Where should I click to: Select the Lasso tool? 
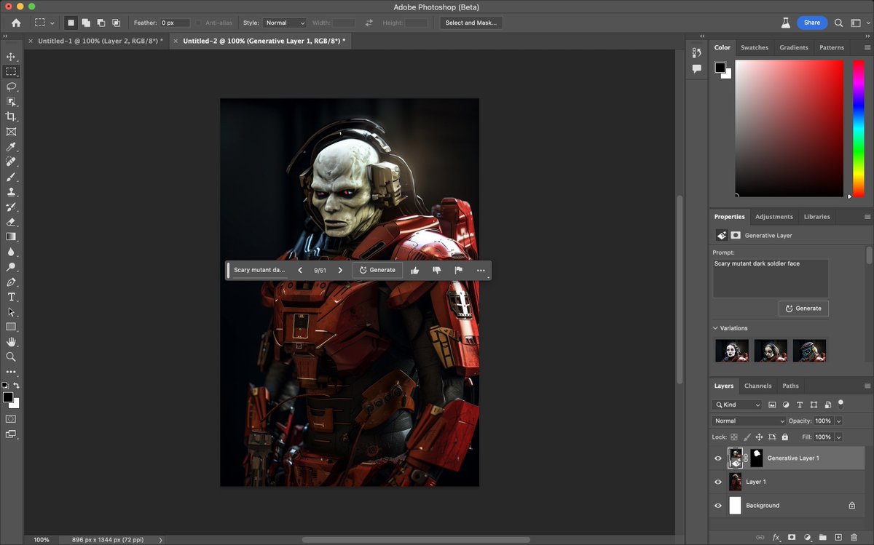11,87
